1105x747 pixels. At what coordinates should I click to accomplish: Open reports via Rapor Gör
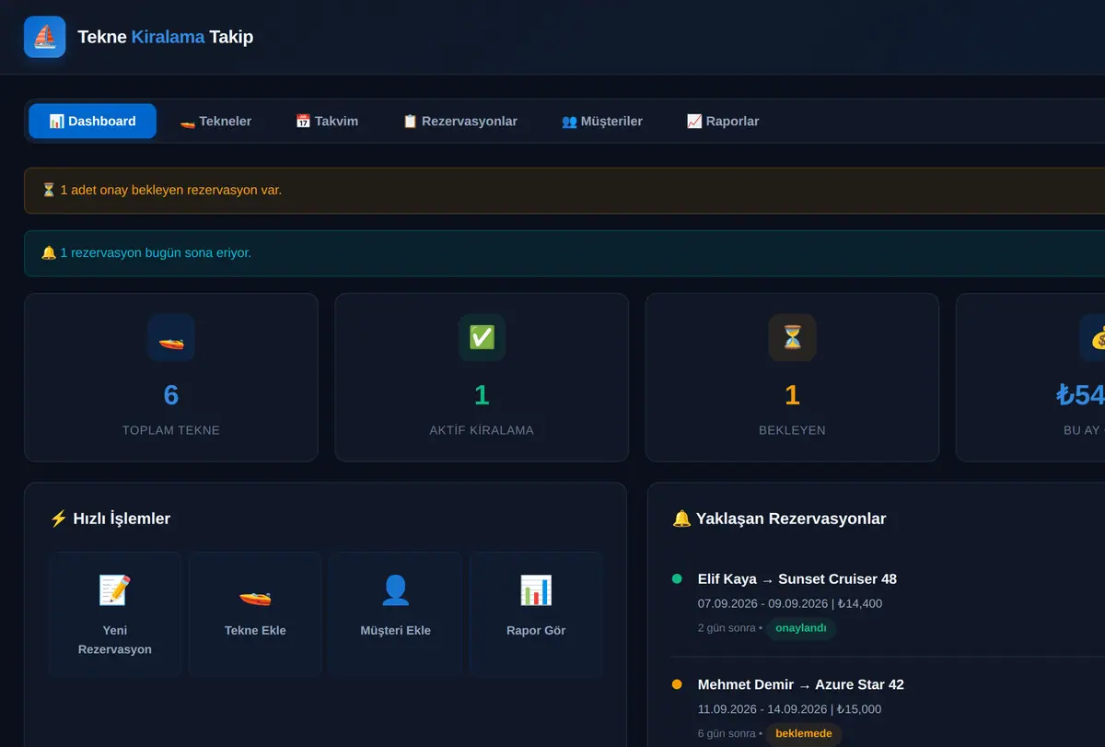pyautogui.click(x=536, y=614)
